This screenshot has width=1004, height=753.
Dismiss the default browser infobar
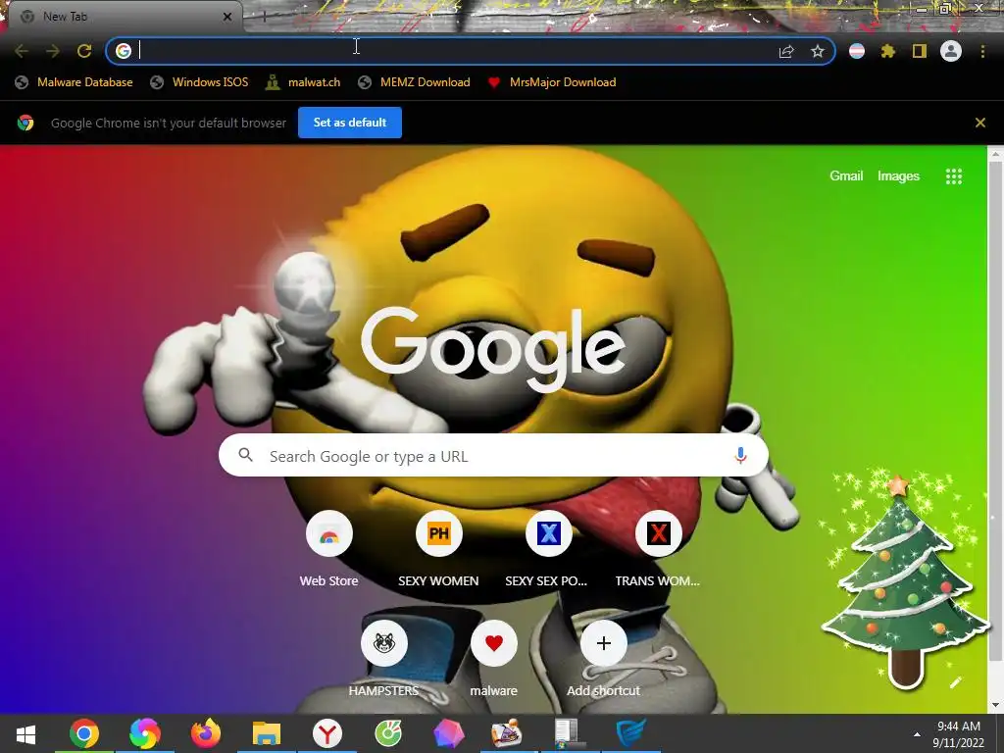[979, 123]
